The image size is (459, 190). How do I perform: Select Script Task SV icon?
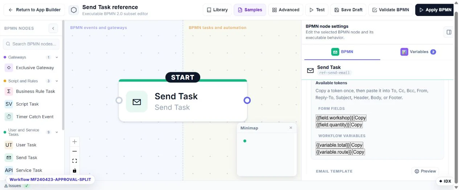point(9,104)
